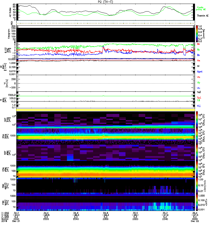The width and height of the screenshot is (211, 225).
Task: Click the green 'Till' legend label
Action: point(198,100)
